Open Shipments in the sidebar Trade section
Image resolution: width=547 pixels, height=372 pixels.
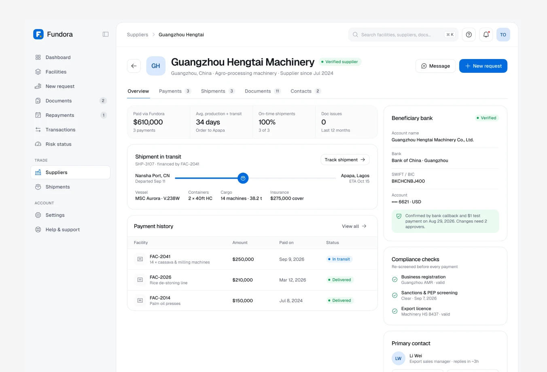click(70, 187)
